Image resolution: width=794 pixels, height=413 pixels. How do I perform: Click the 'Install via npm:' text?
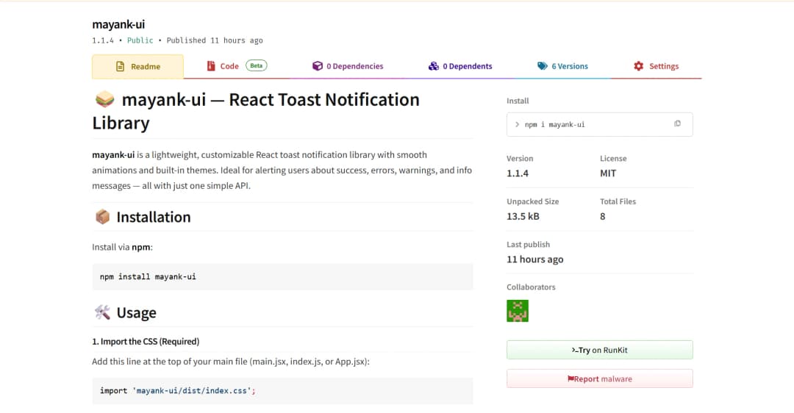click(x=122, y=247)
